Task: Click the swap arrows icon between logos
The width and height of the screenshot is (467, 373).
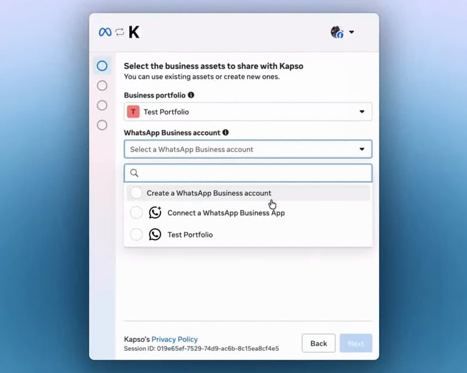Action: pyautogui.click(x=120, y=32)
